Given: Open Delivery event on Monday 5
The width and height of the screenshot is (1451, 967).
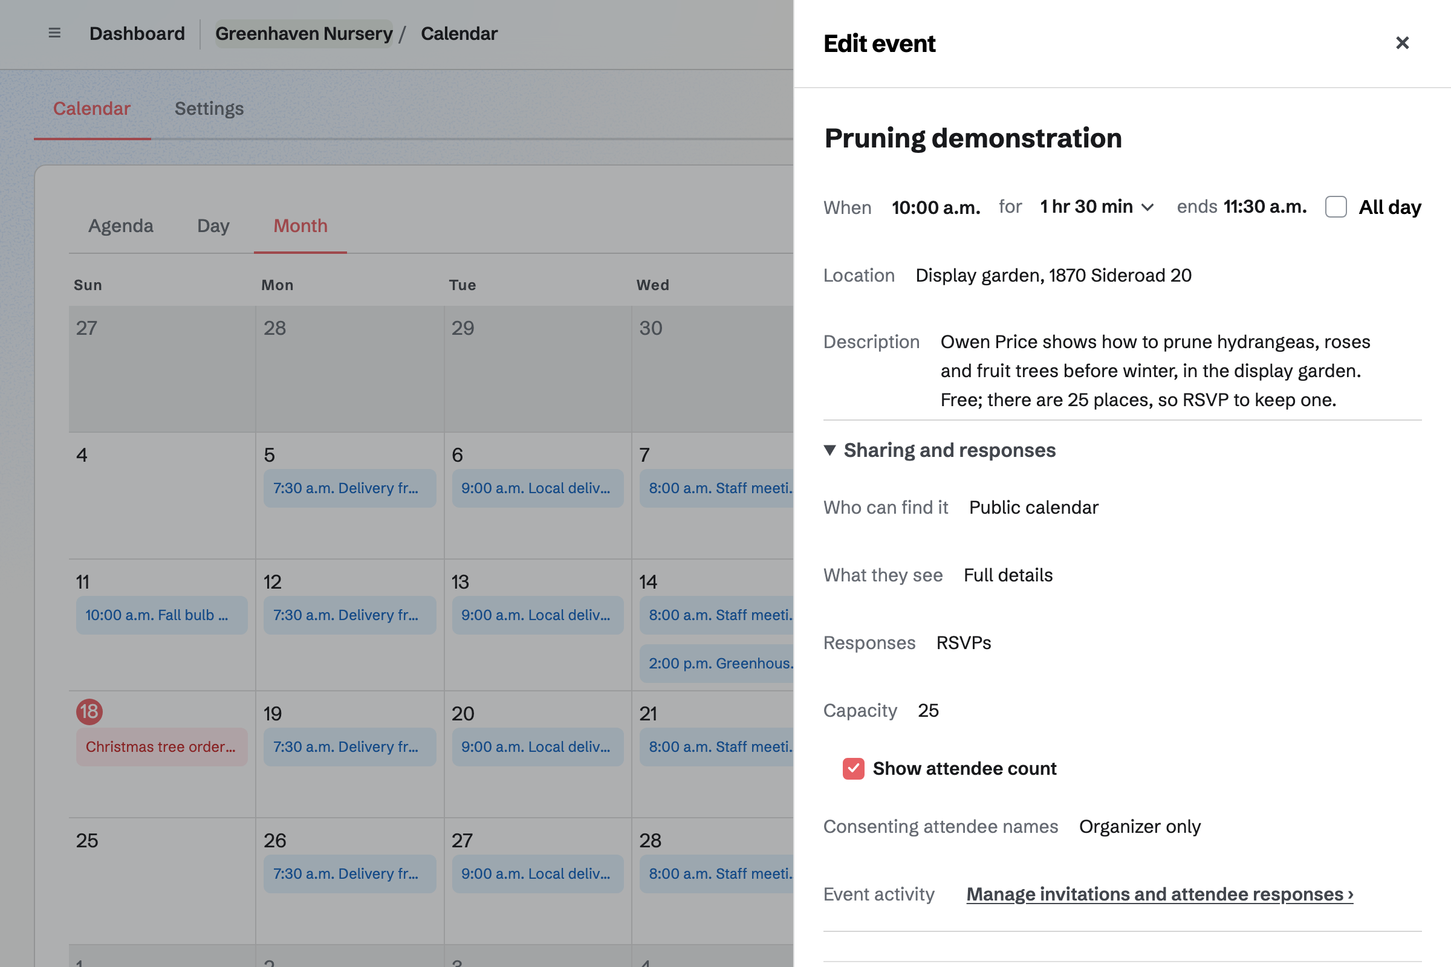Looking at the screenshot, I should tap(349, 488).
